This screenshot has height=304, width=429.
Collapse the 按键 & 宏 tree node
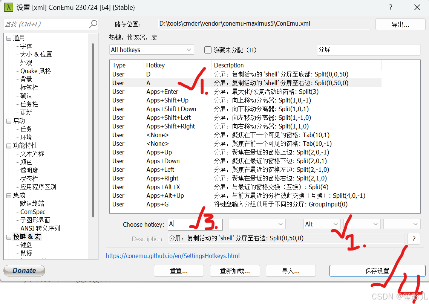coord(9,237)
